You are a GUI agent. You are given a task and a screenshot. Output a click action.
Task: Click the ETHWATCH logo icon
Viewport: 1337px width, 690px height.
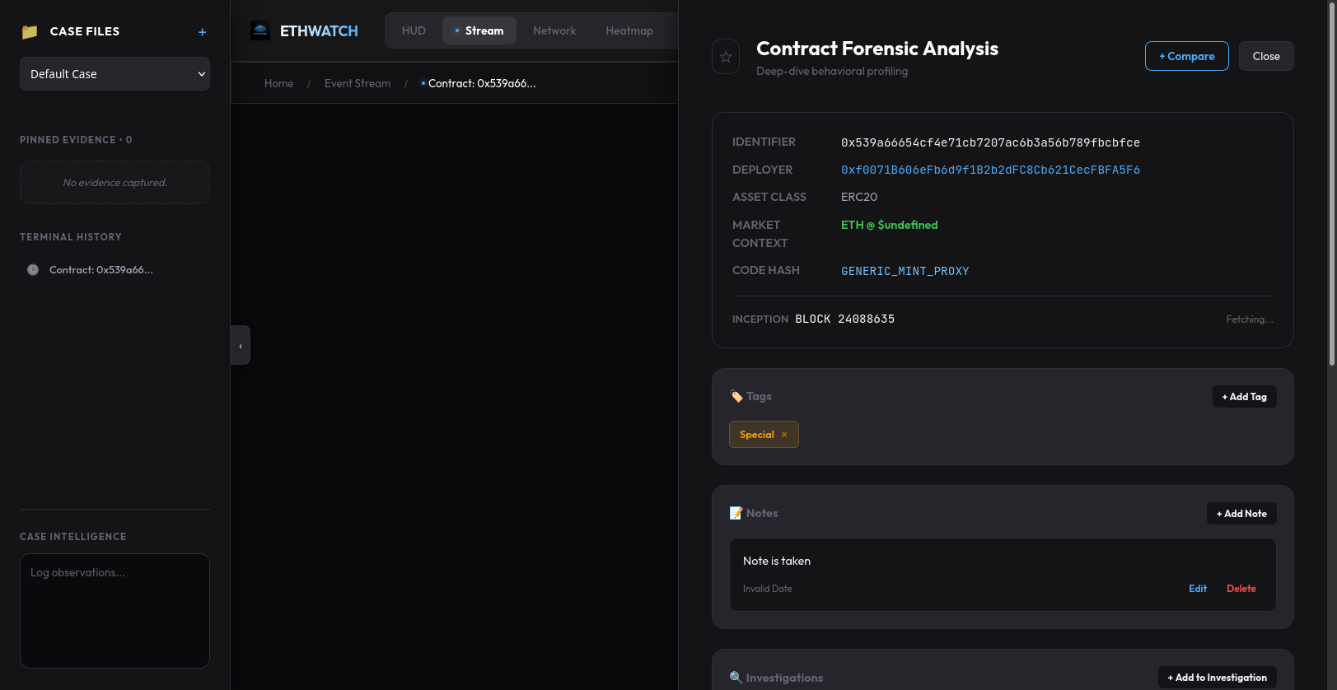tap(260, 31)
